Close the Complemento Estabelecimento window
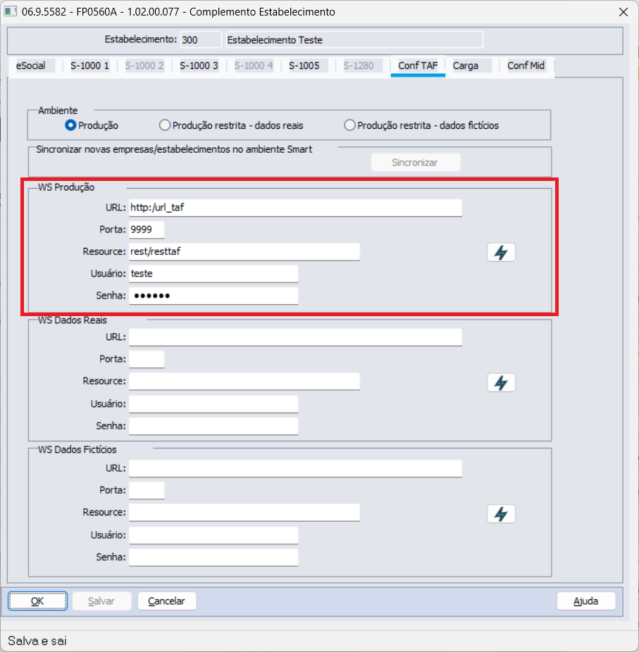The image size is (639, 652). pyautogui.click(x=624, y=12)
